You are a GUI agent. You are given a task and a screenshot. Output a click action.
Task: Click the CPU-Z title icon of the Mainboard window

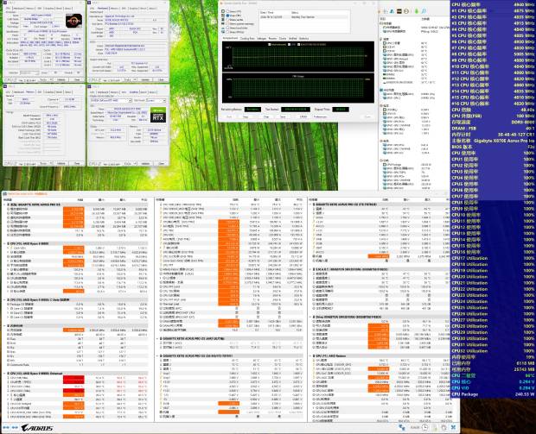coord(91,3)
